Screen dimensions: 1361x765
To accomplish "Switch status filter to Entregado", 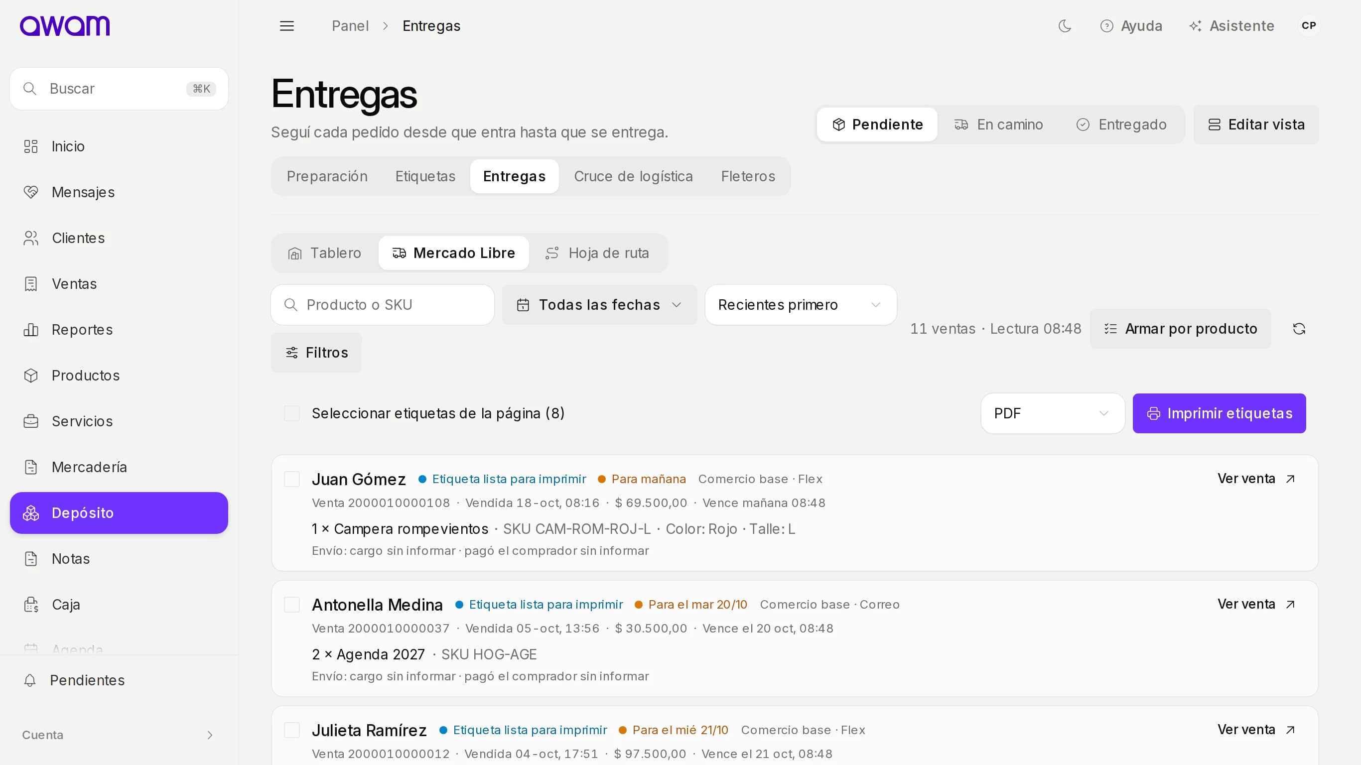I will [1121, 125].
